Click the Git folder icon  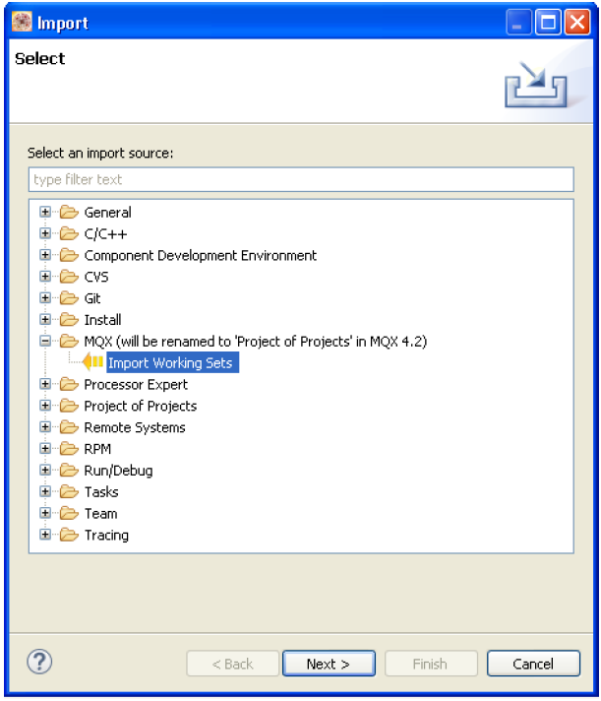coord(68,298)
